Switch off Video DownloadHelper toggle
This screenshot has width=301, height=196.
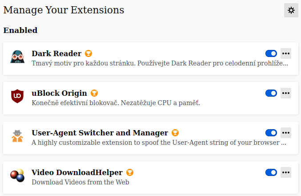[271, 172]
